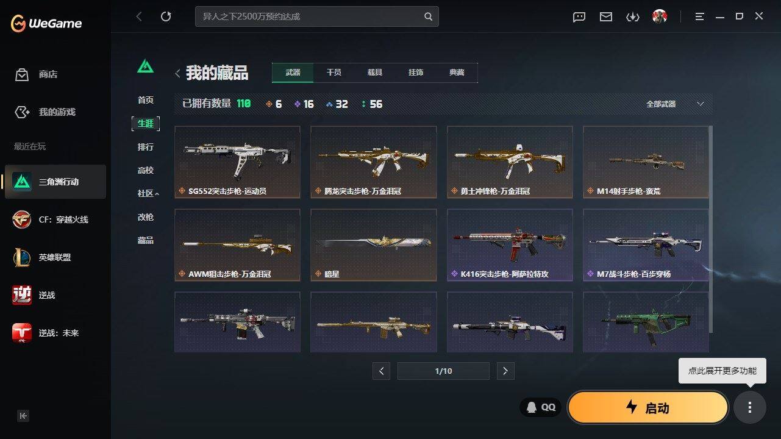
Task: Select the 暗星 knife thumbnail
Action: [x=374, y=245]
